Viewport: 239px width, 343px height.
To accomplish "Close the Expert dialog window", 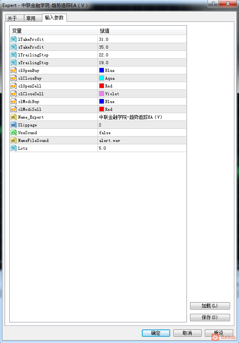I will point(228,3).
